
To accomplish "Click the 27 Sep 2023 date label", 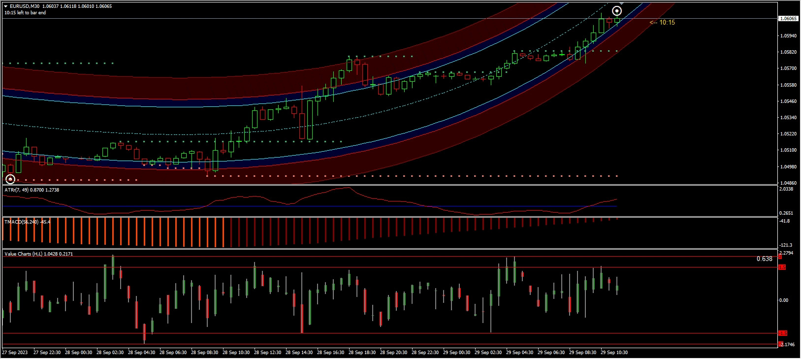I will coord(15,353).
